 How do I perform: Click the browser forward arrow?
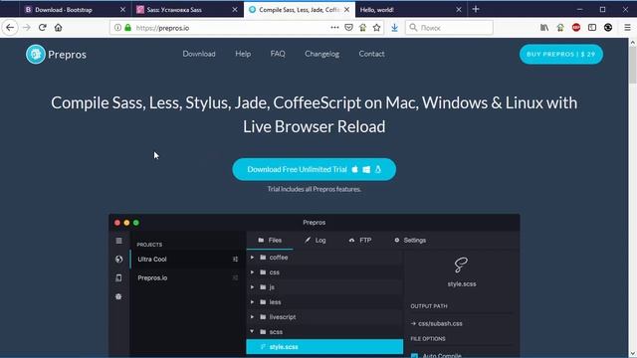point(27,28)
